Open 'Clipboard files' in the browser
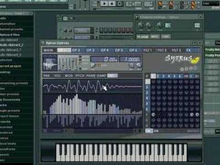 [x=10, y=35]
